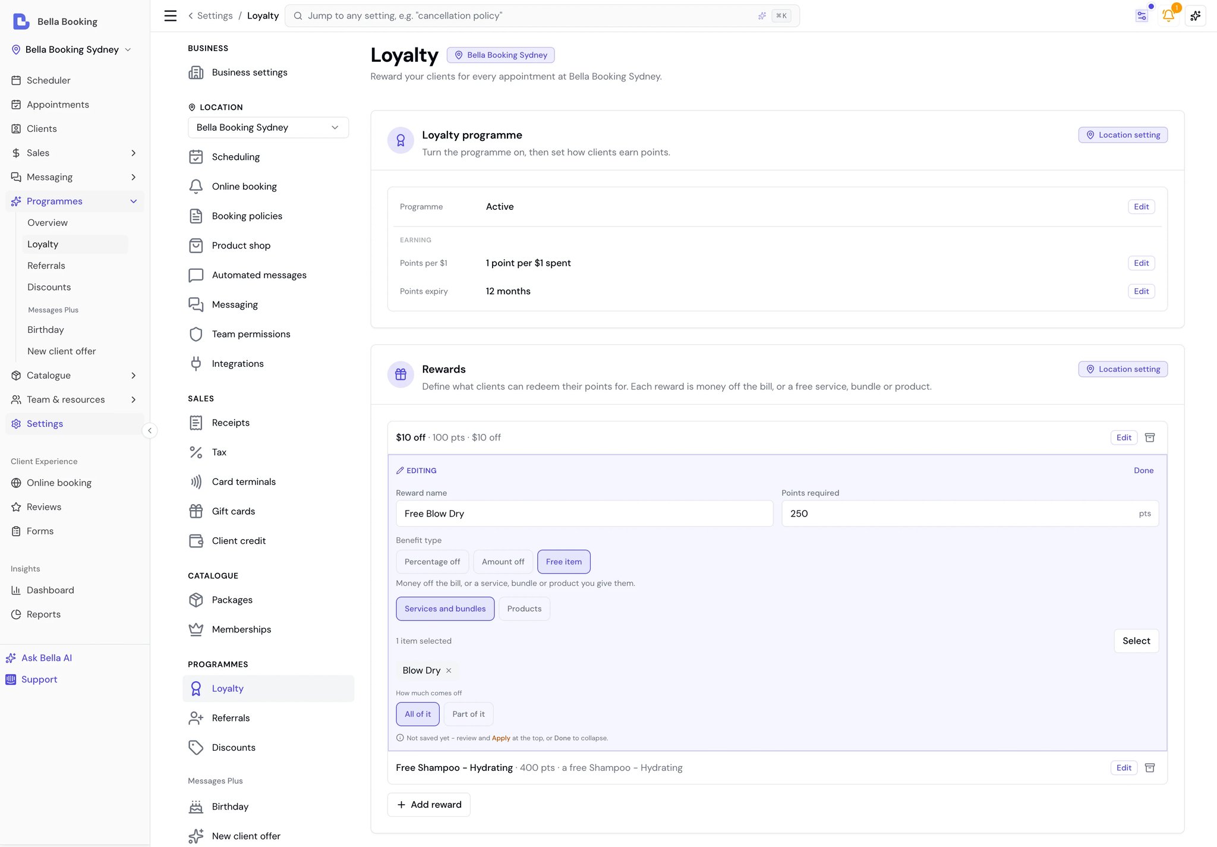Choose Products option
Image resolution: width=1217 pixels, height=847 pixels.
click(524, 609)
